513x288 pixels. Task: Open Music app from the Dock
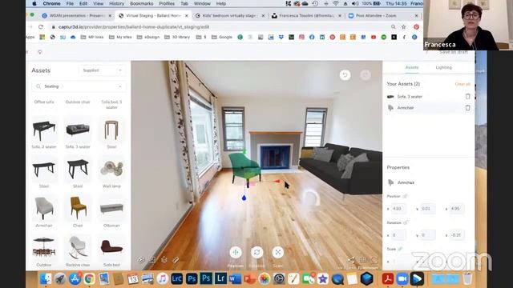(162, 279)
